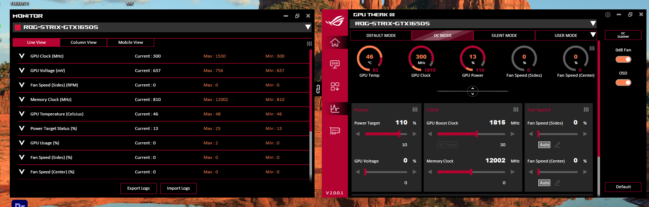
Task: Open the OSD settings sidebar icon
Action: 335,64
